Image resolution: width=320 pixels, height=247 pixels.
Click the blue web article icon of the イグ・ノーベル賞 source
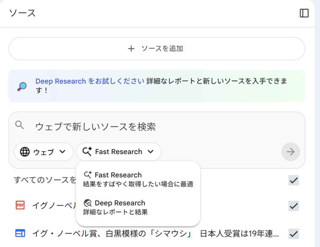pos(20,233)
